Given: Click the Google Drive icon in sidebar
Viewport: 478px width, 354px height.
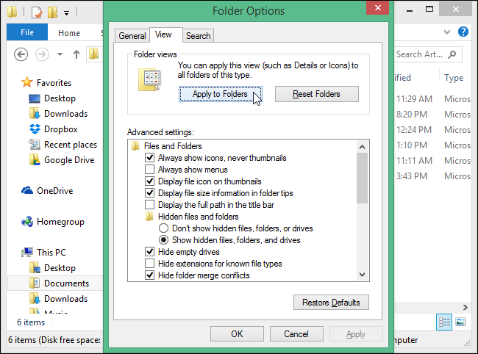Looking at the screenshot, I should pyautogui.click(x=35, y=160).
